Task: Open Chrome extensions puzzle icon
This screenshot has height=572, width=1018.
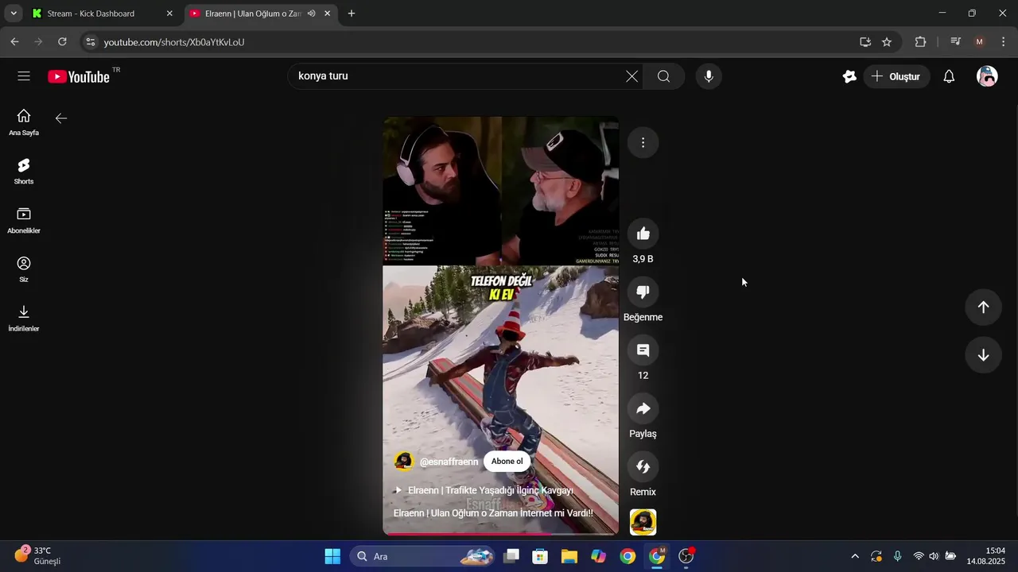Action: [921, 42]
